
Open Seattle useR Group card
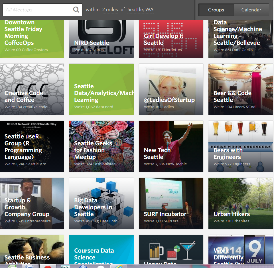pyautogui.click(x=32, y=146)
